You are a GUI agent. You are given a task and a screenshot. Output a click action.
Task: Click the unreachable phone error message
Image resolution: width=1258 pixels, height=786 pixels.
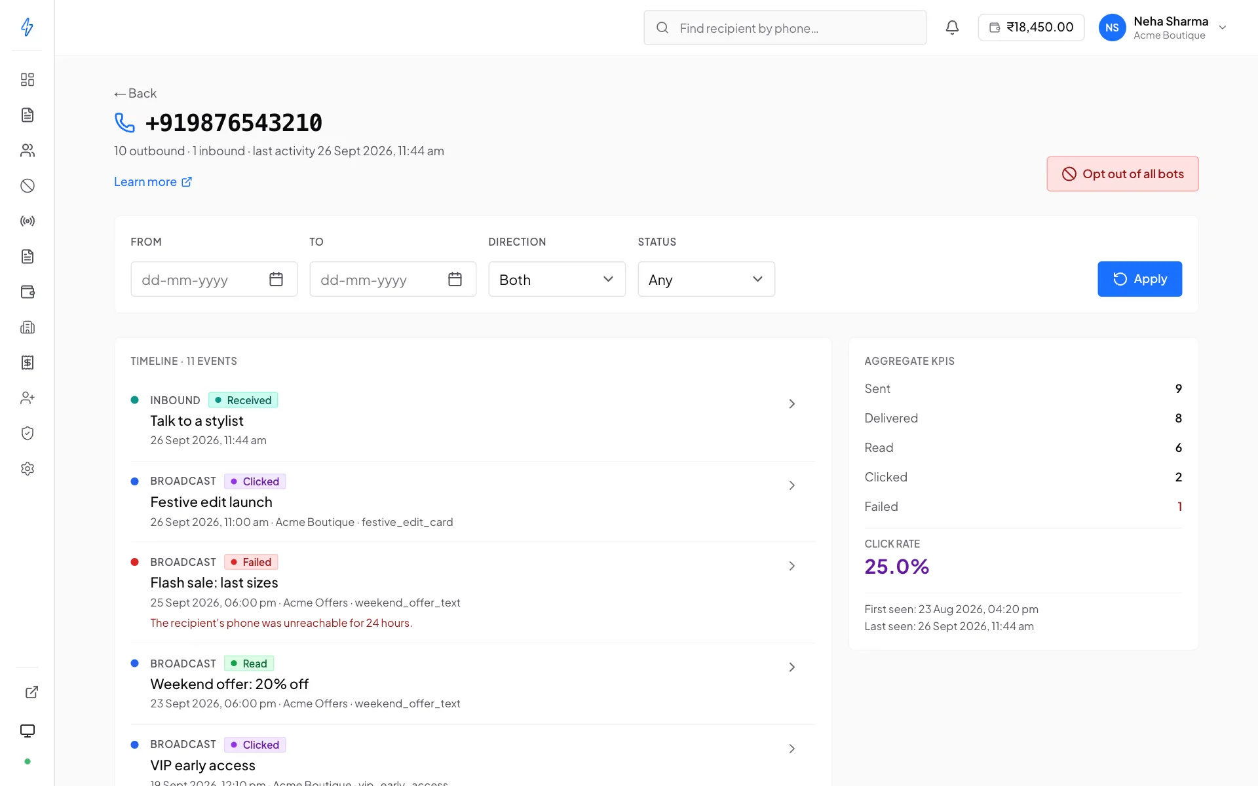click(x=281, y=623)
